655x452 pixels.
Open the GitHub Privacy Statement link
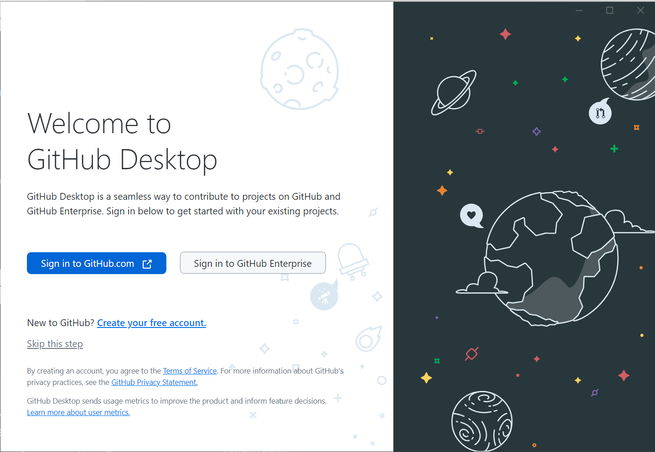tap(155, 382)
